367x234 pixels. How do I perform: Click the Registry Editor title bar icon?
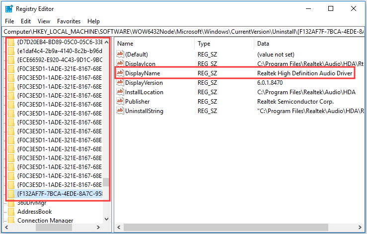(x=9, y=9)
